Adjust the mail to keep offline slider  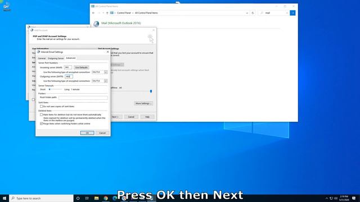[x=151, y=91]
